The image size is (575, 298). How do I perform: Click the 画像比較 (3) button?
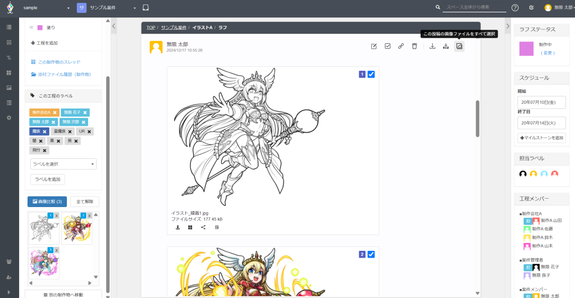click(x=47, y=201)
